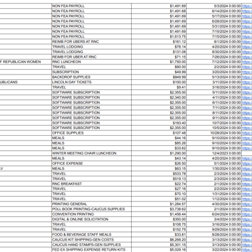This screenshot has height=252, width=252.
Task: Select the 3/22/2024 0:00:00 date cell
Action: [x=214, y=249]
